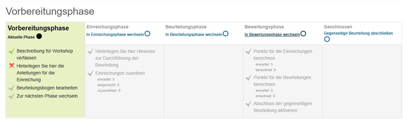Follow the In Bewertungsphase wechseln link
The height and width of the screenshot is (124, 408).
(x=272, y=34)
